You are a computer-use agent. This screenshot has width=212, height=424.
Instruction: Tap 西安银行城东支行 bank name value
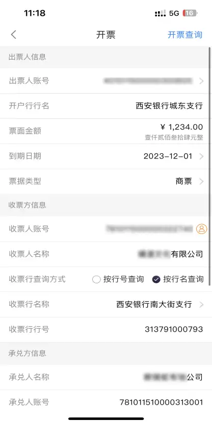pos(169,105)
